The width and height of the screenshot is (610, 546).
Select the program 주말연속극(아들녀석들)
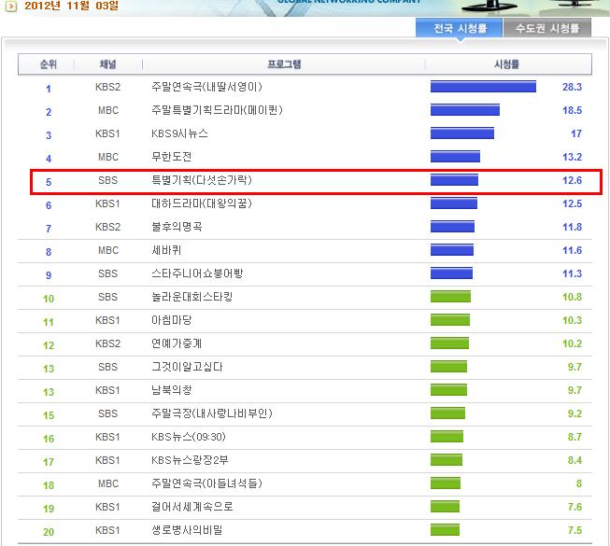(206, 483)
